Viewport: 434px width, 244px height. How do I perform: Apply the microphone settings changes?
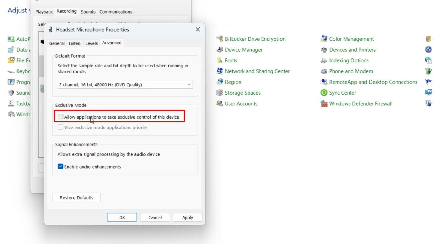coord(187,217)
